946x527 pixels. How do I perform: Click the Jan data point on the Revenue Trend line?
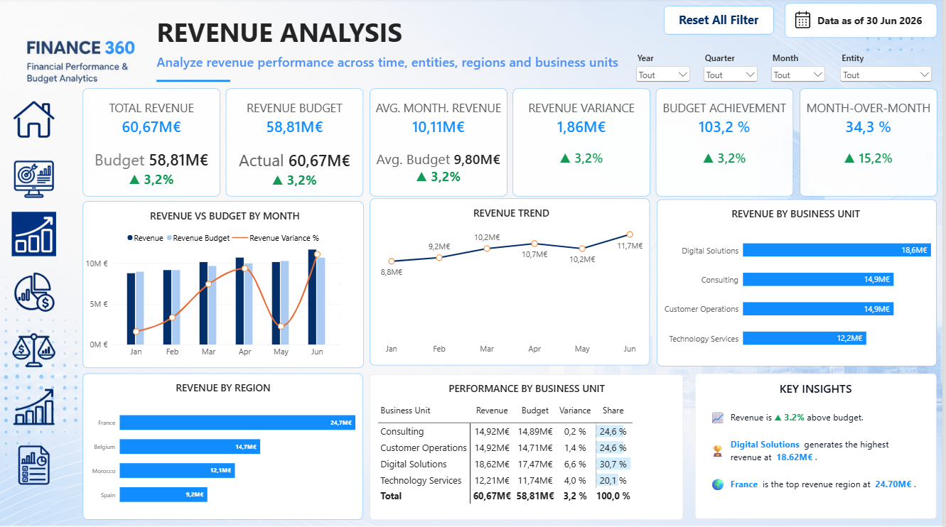tap(392, 261)
